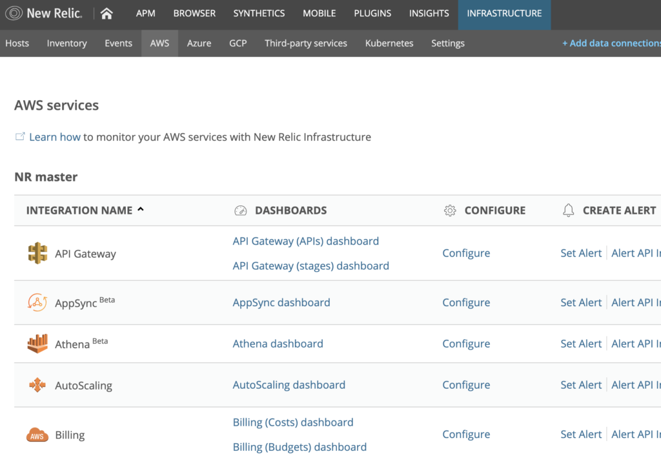Viewport: 661px width, 456px height.
Task: Open the AppSync dashboard link
Action: 281,302
